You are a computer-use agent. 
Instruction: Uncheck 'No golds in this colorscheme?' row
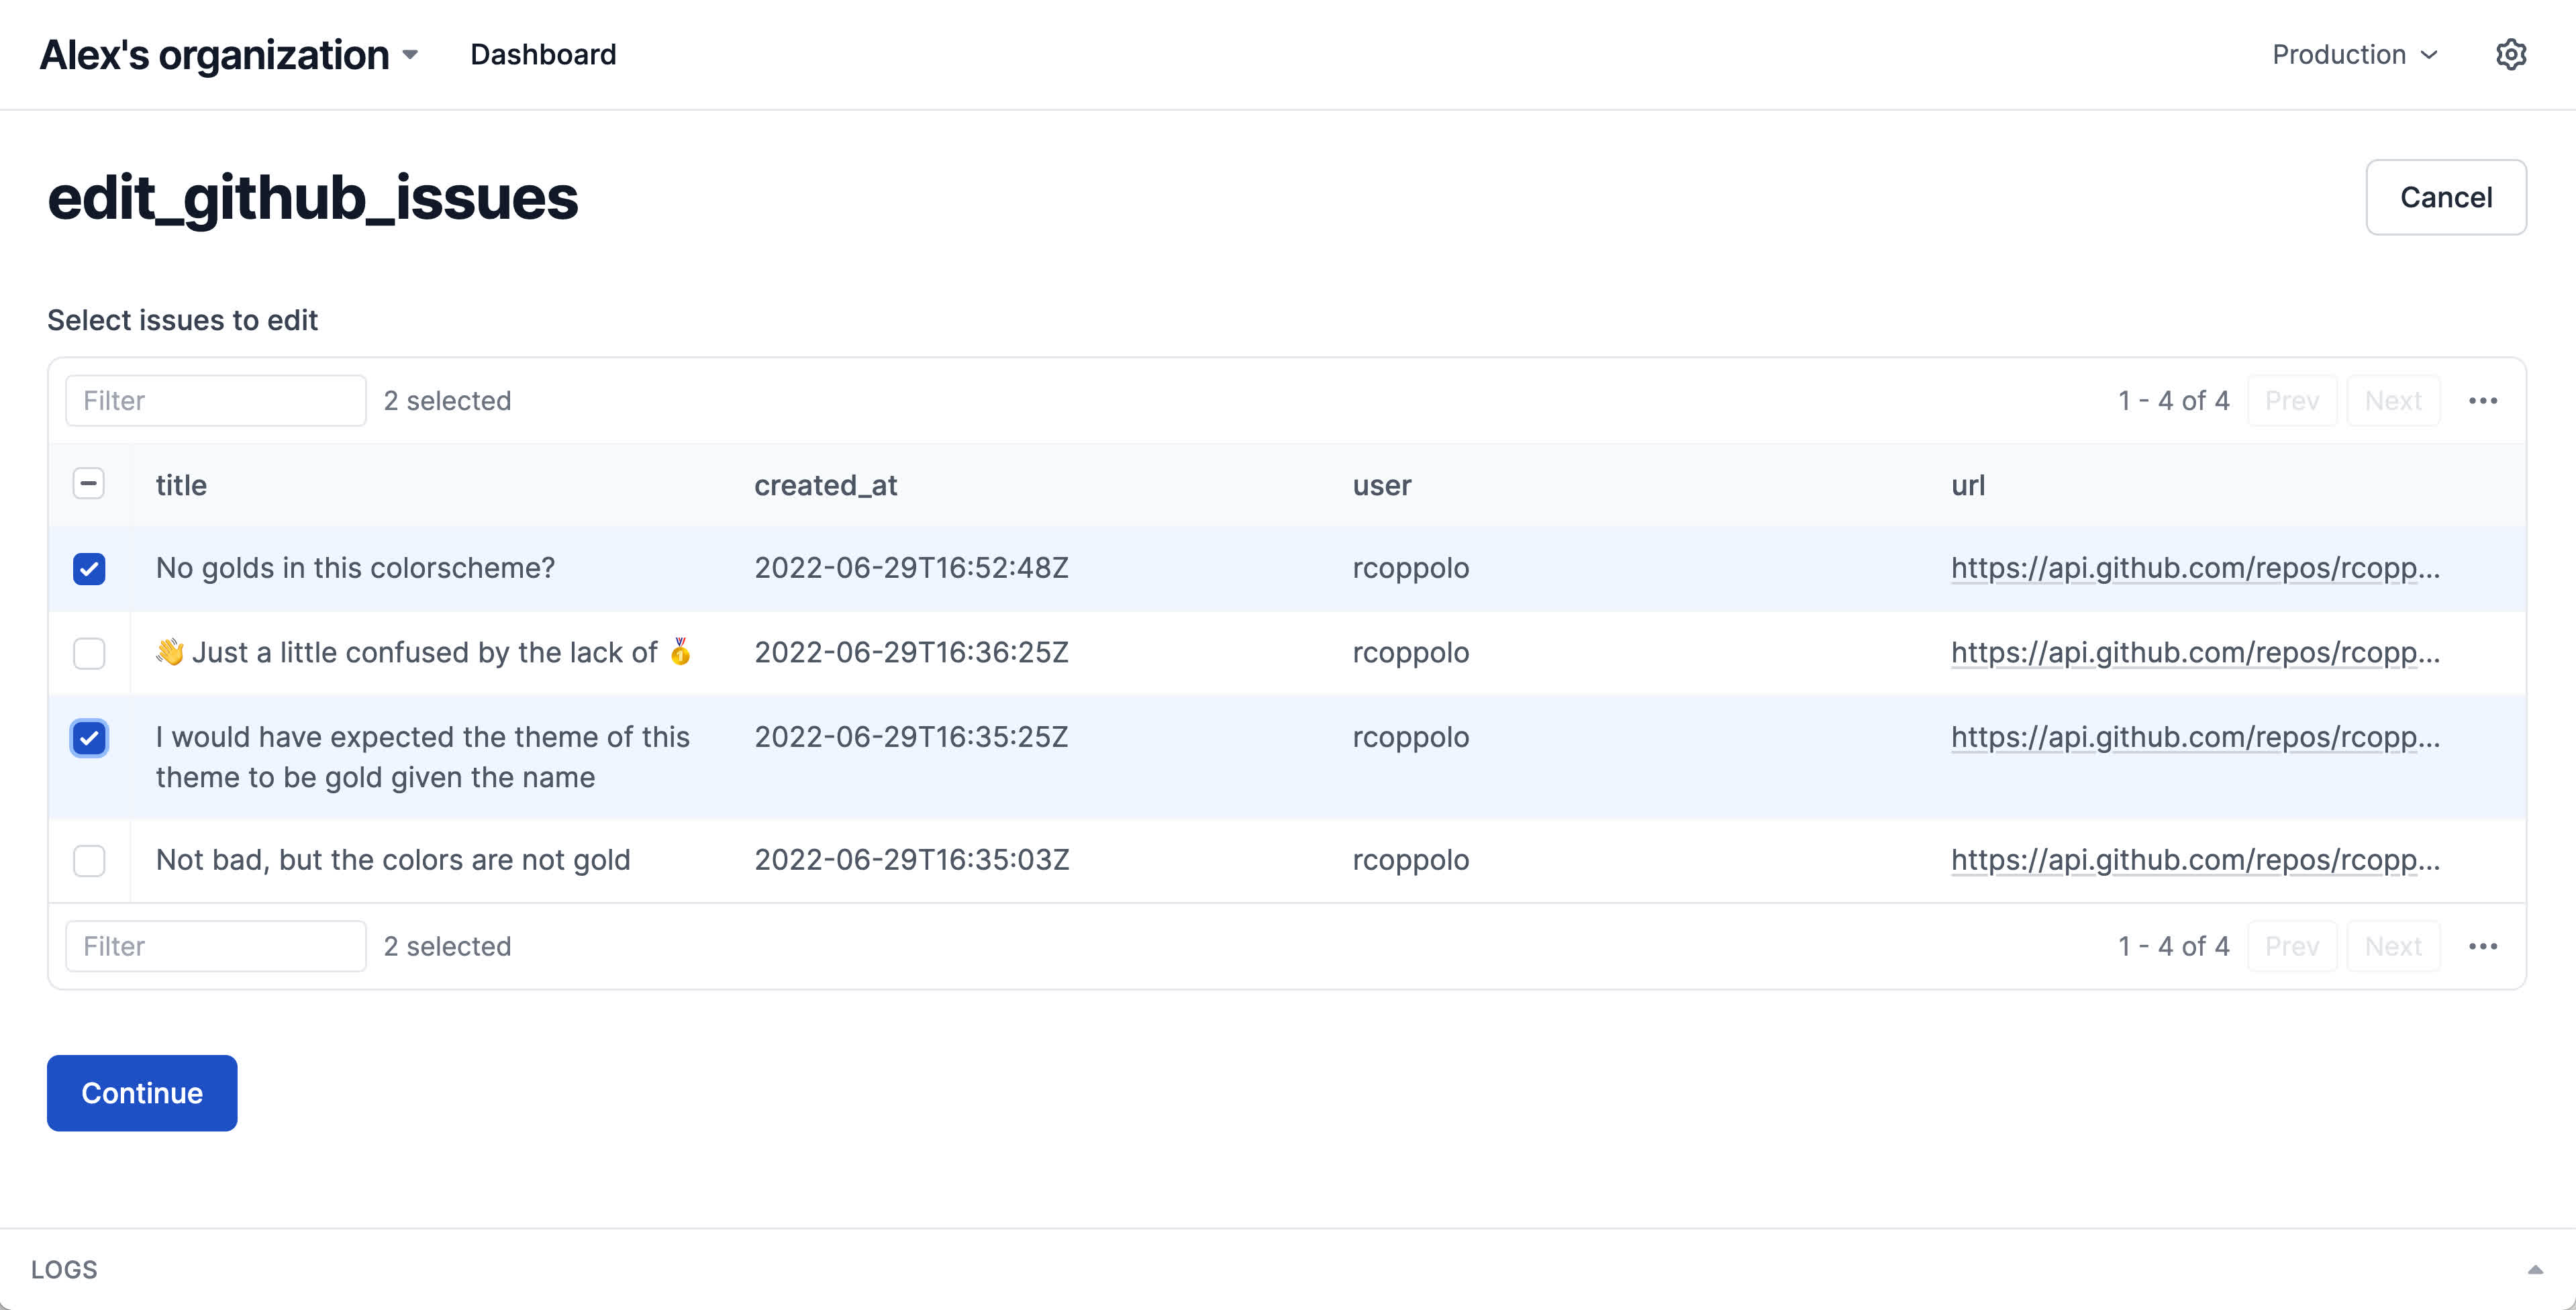coord(89,569)
